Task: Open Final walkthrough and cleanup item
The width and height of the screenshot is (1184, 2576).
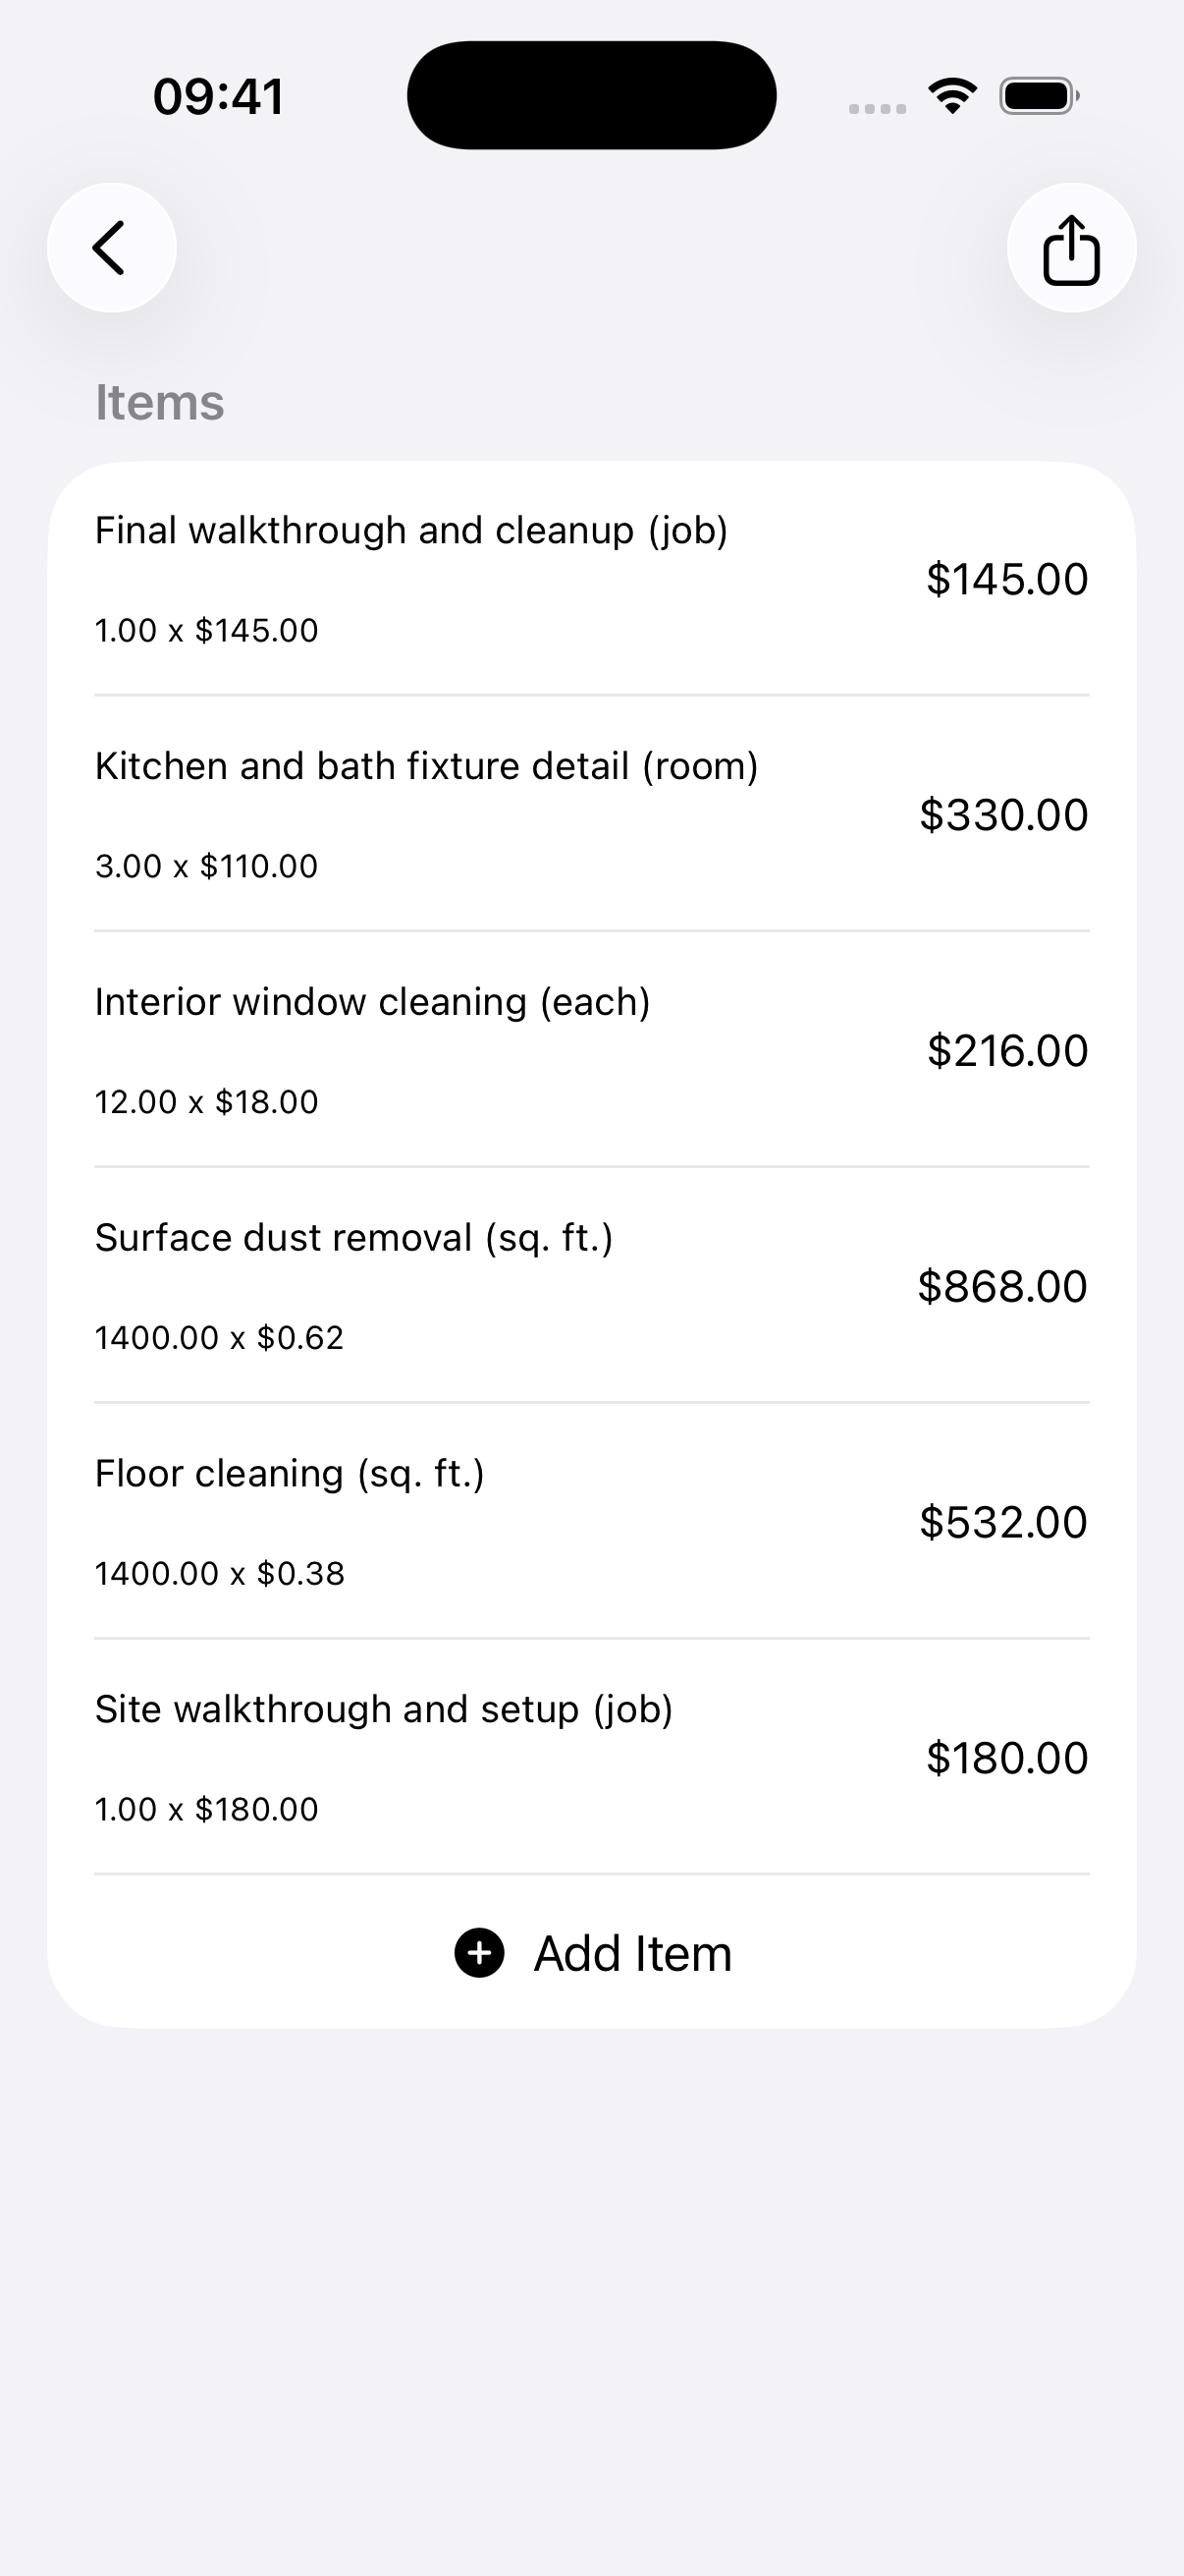Action: tap(591, 579)
